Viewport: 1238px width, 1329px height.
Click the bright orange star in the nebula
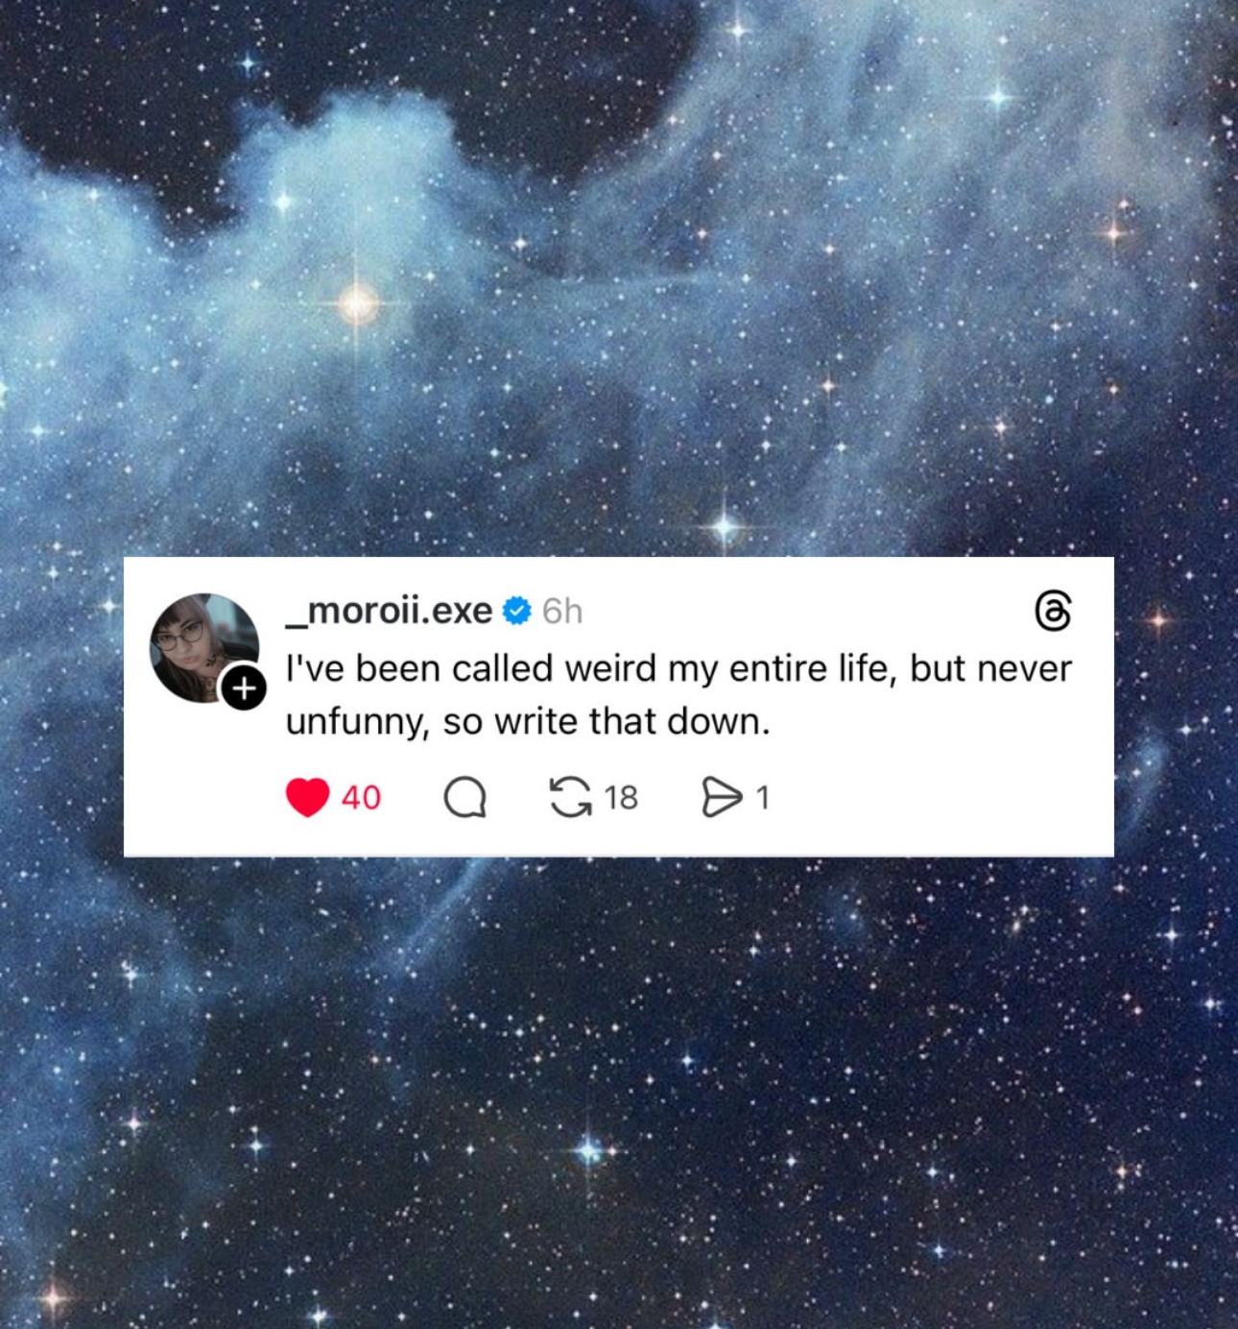(x=358, y=303)
